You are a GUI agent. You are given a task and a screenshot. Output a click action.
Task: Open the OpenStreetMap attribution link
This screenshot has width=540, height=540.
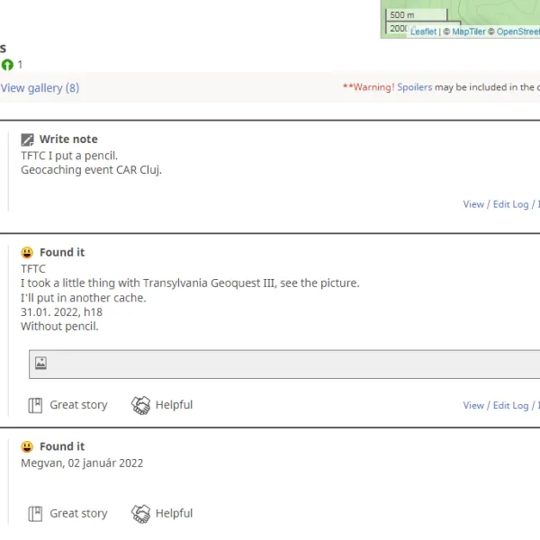[x=517, y=31]
